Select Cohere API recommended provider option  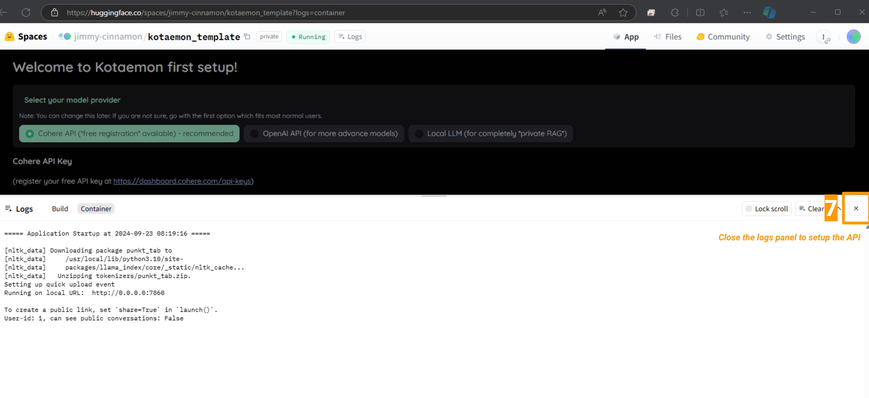129,134
